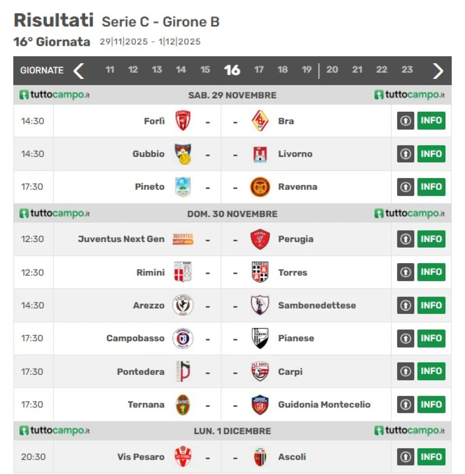Open INFO for Pontedera vs Carpi
The height and width of the screenshot is (474, 465).
point(431,371)
